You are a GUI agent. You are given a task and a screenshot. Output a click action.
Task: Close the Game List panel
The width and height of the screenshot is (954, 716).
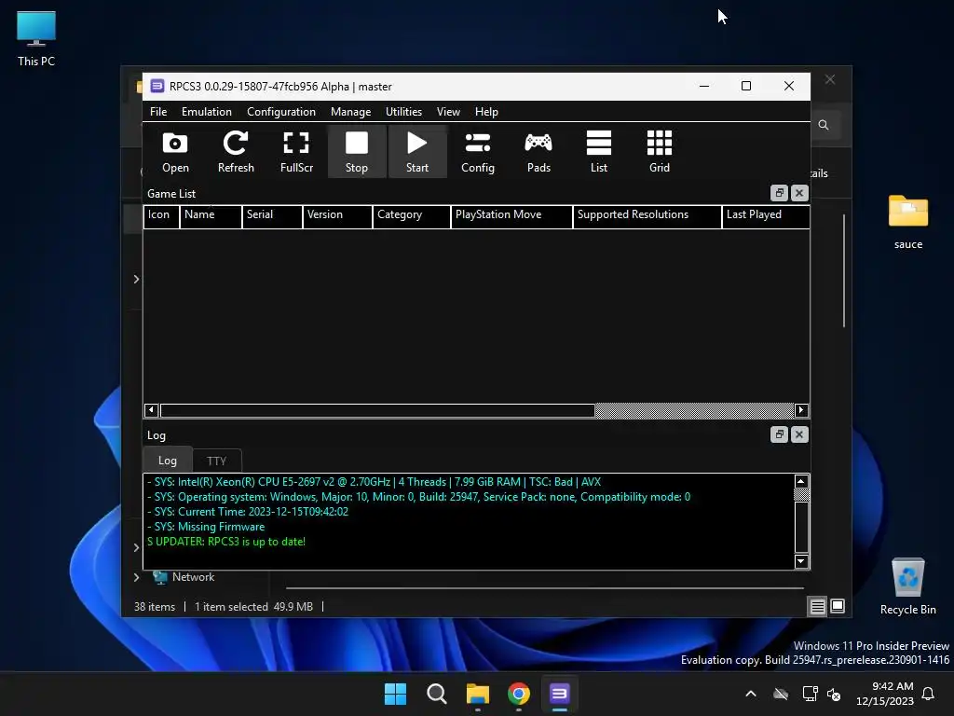pyautogui.click(x=799, y=193)
